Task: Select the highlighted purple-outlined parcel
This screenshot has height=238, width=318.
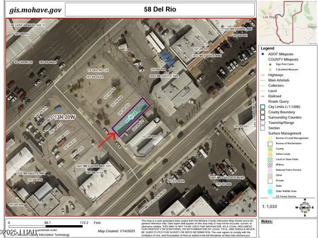Action: [x=131, y=117]
